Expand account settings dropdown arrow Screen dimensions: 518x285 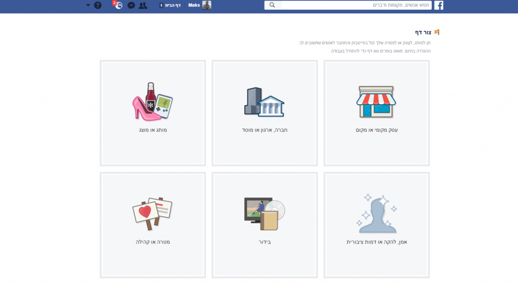[88, 6]
